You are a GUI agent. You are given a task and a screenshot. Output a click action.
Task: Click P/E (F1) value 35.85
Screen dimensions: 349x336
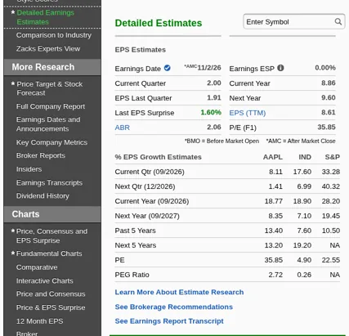pos(326,127)
